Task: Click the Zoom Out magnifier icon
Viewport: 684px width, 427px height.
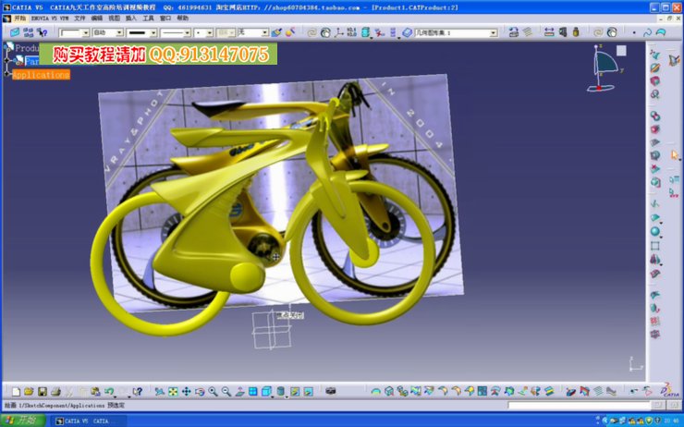Action: [x=225, y=392]
